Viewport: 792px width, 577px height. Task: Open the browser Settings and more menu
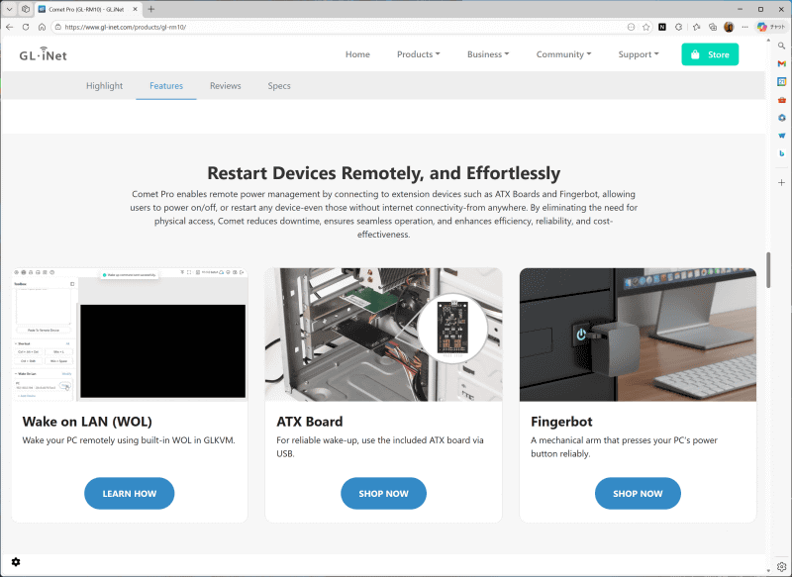tap(745, 27)
